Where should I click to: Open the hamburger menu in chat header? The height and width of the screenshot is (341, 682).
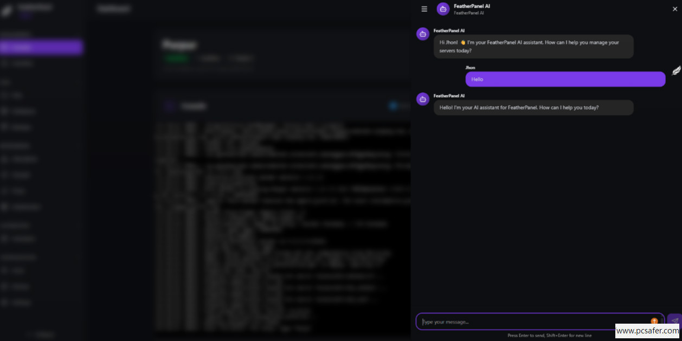click(x=424, y=9)
